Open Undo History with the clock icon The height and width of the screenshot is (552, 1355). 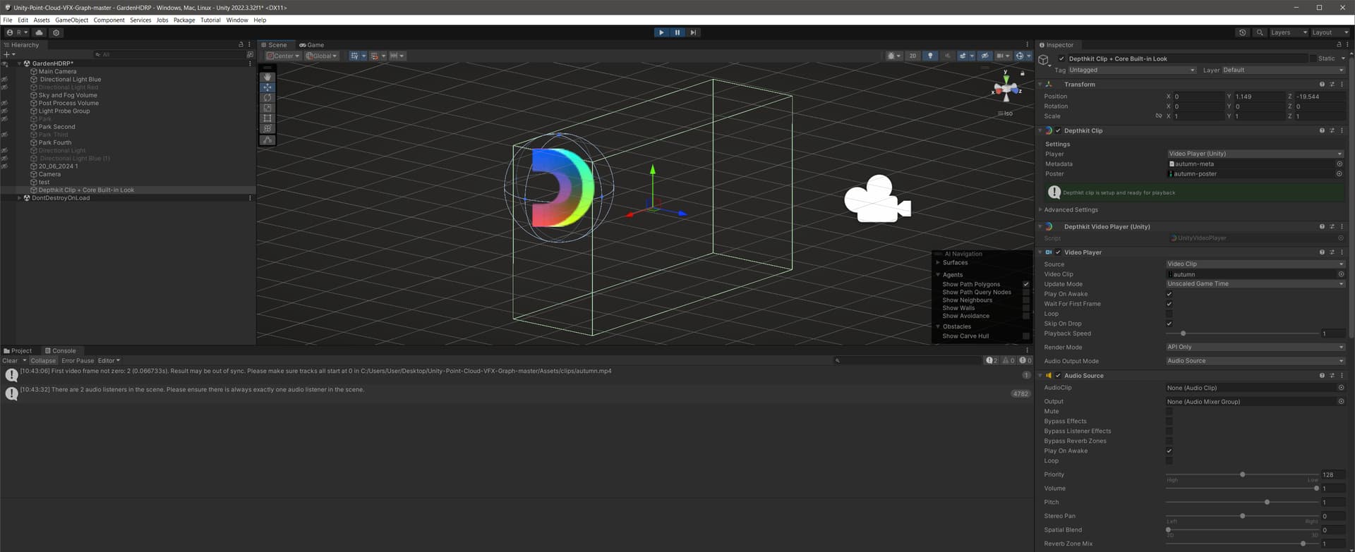1242,32
